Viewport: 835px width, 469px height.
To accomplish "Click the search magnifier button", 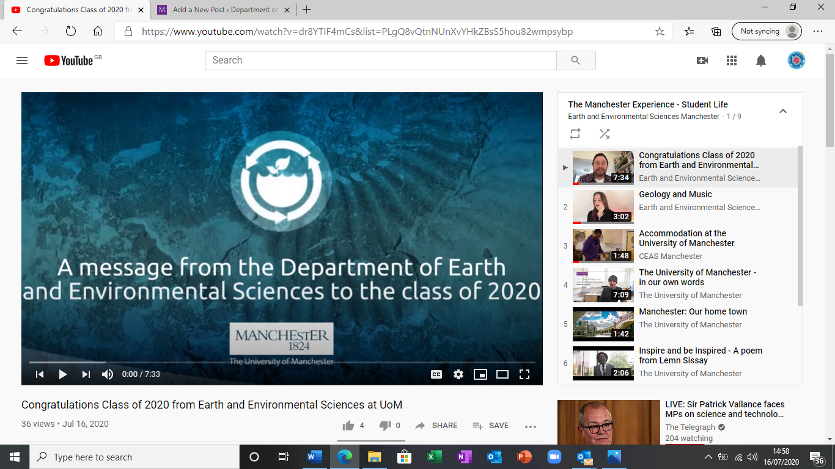I will tap(576, 60).
